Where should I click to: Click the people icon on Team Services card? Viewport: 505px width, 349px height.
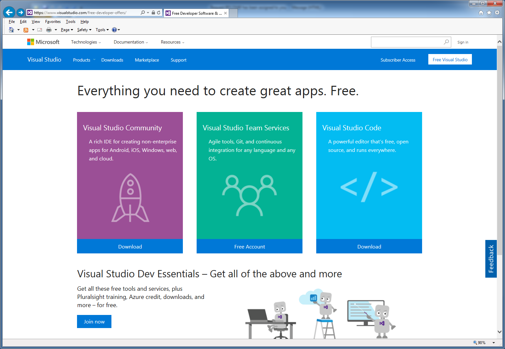(249, 195)
